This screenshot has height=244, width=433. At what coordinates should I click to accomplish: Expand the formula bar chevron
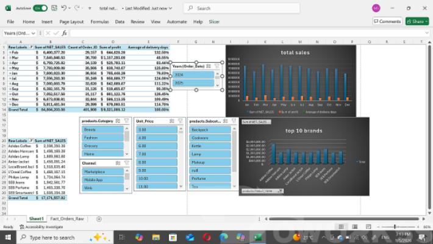coord(427,33)
